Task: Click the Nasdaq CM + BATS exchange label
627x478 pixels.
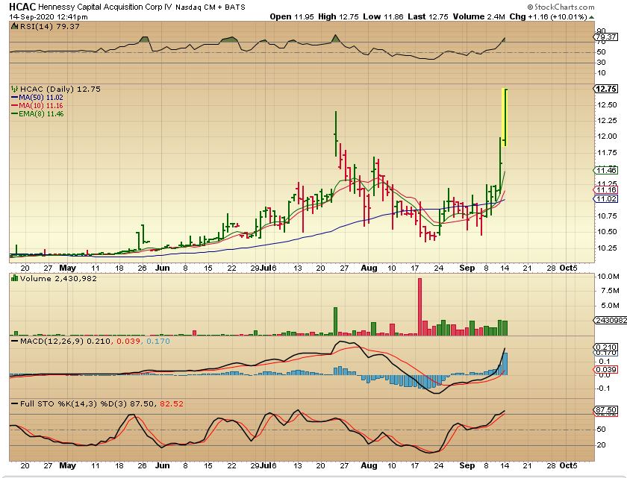Action: point(210,7)
